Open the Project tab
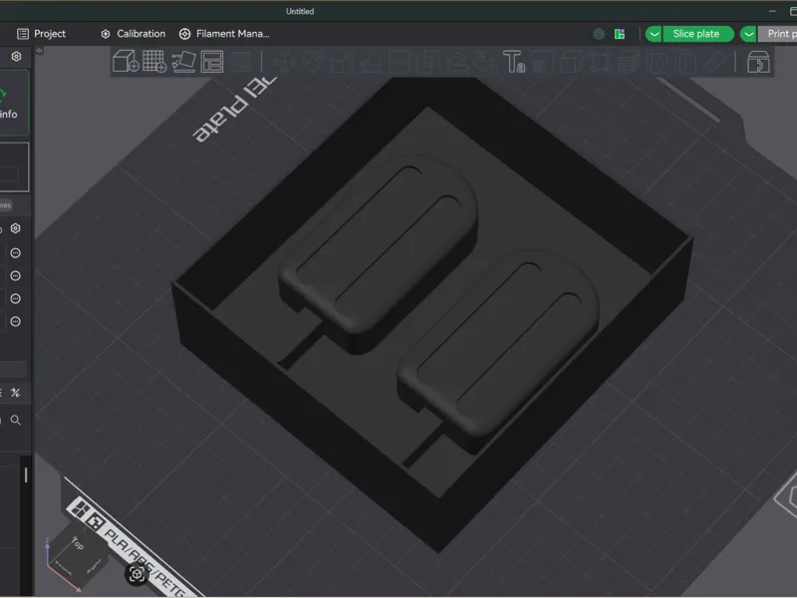This screenshot has height=598, width=797. (x=41, y=34)
